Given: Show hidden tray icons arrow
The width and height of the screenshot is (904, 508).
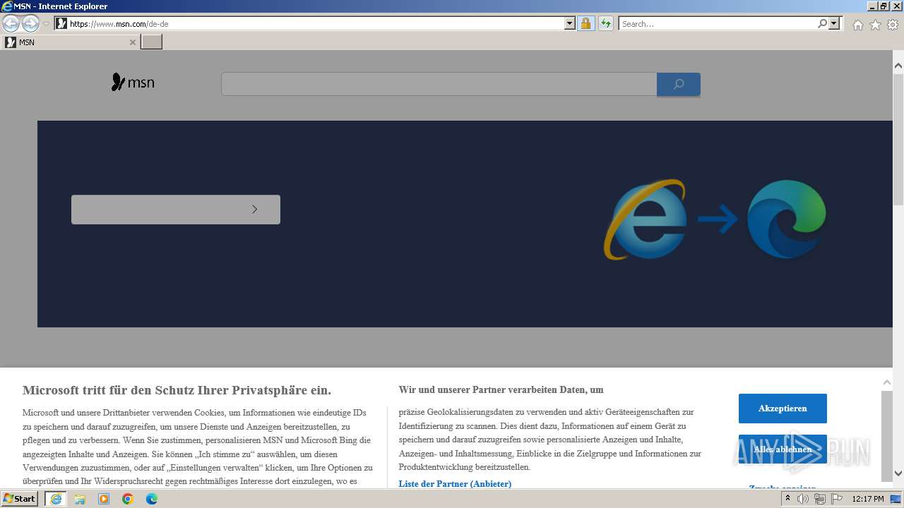Looking at the screenshot, I should coord(787,499).
